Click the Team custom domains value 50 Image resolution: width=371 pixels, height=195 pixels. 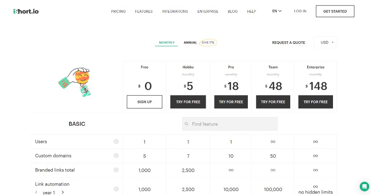pyautogui.click(x=273, y=156)
